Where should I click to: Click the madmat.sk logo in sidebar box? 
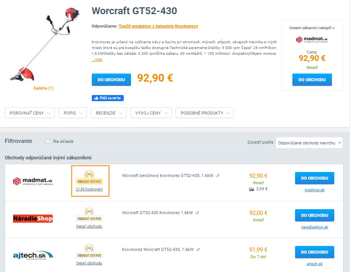tap(312, 40)
